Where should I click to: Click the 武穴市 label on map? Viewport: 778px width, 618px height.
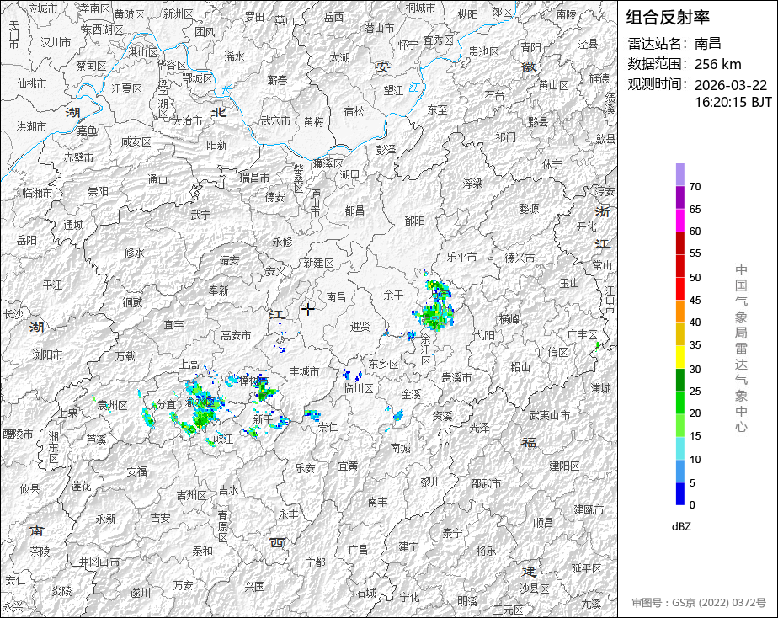pos(275,120)
